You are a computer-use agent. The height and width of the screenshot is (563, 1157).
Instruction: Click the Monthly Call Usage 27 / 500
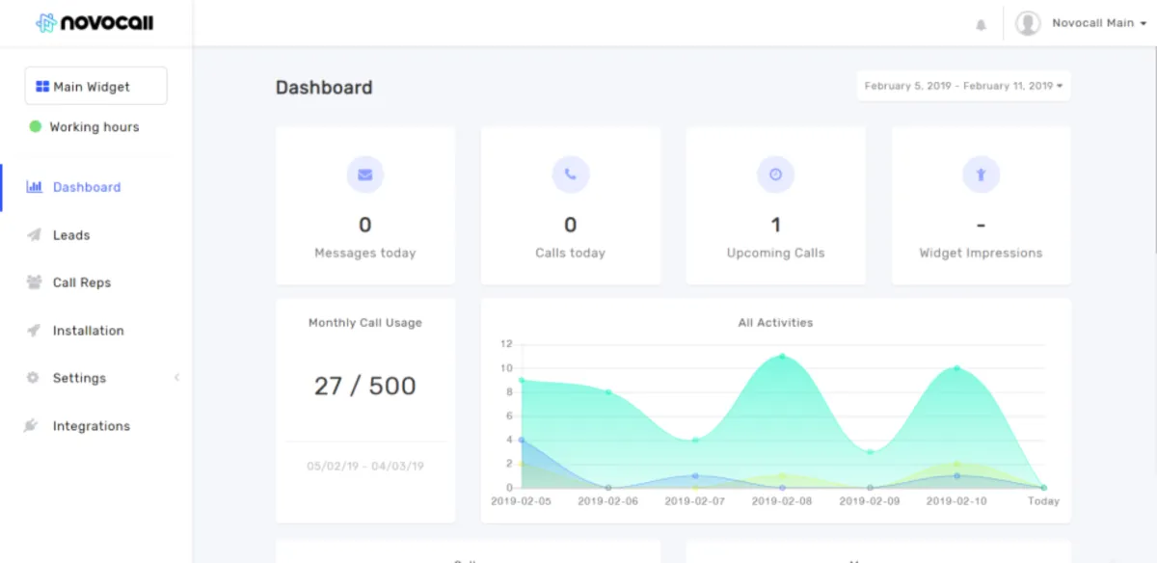[x=365, y=386]
